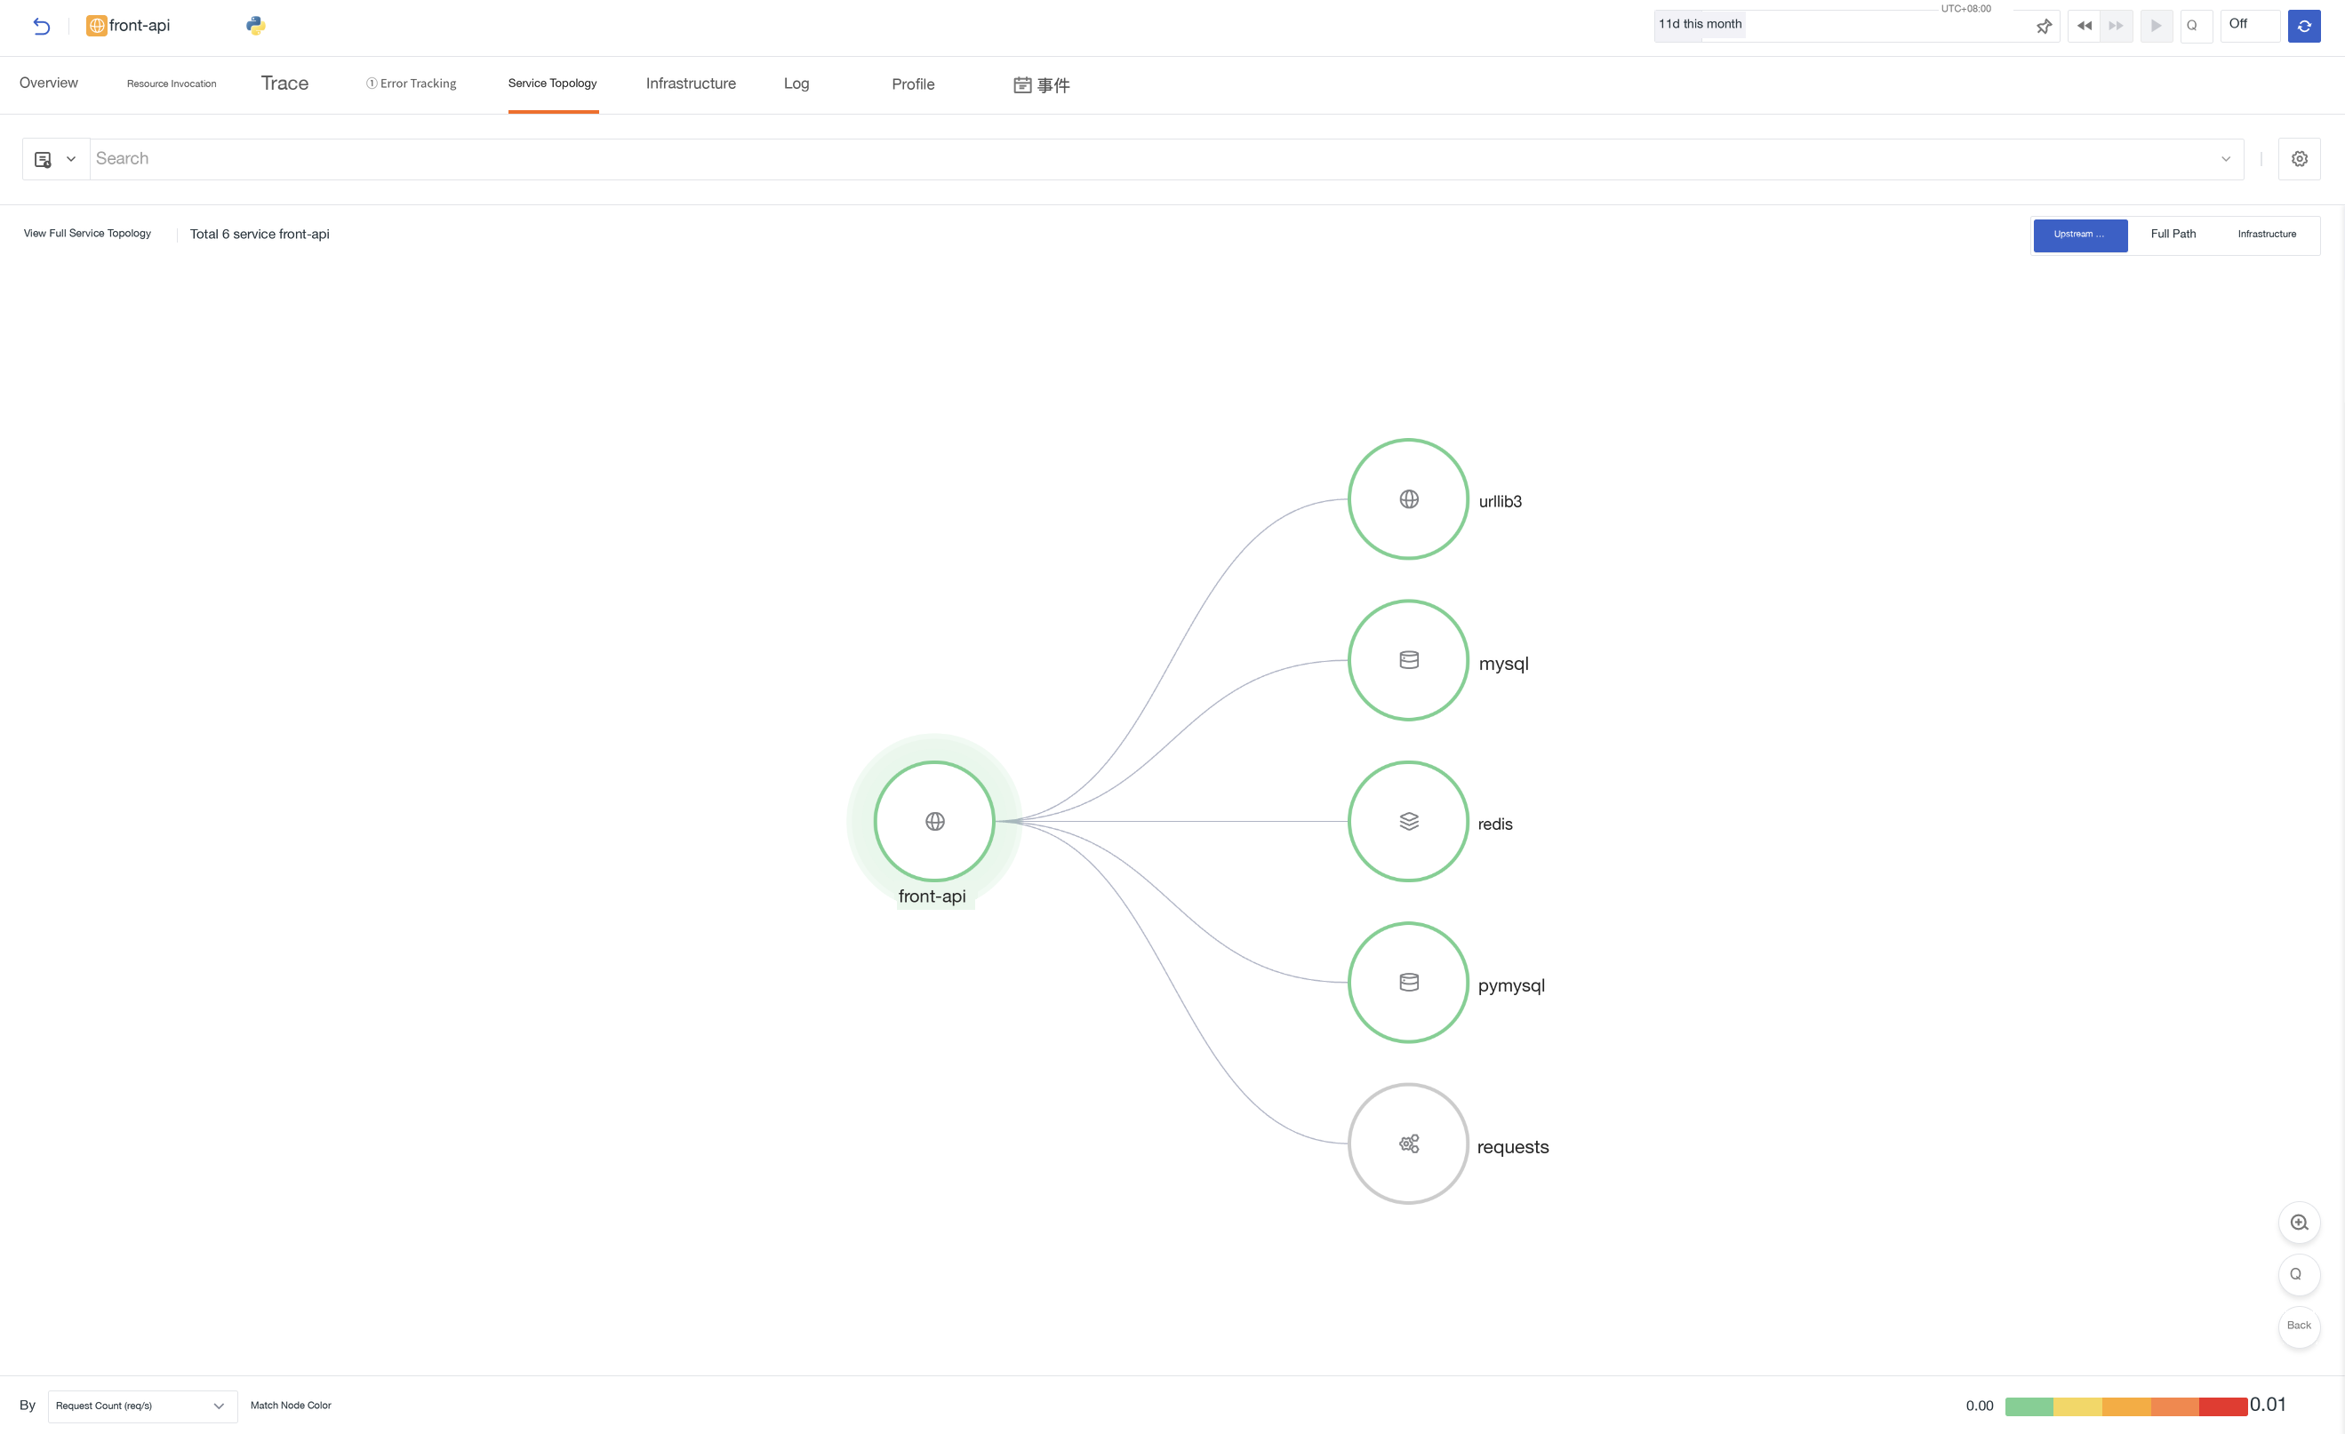The width and height of the screenshot is (2345, 1434).
Task: Click the rewind time range icon
Action: pyautogui.click(x=2085, y=26)
